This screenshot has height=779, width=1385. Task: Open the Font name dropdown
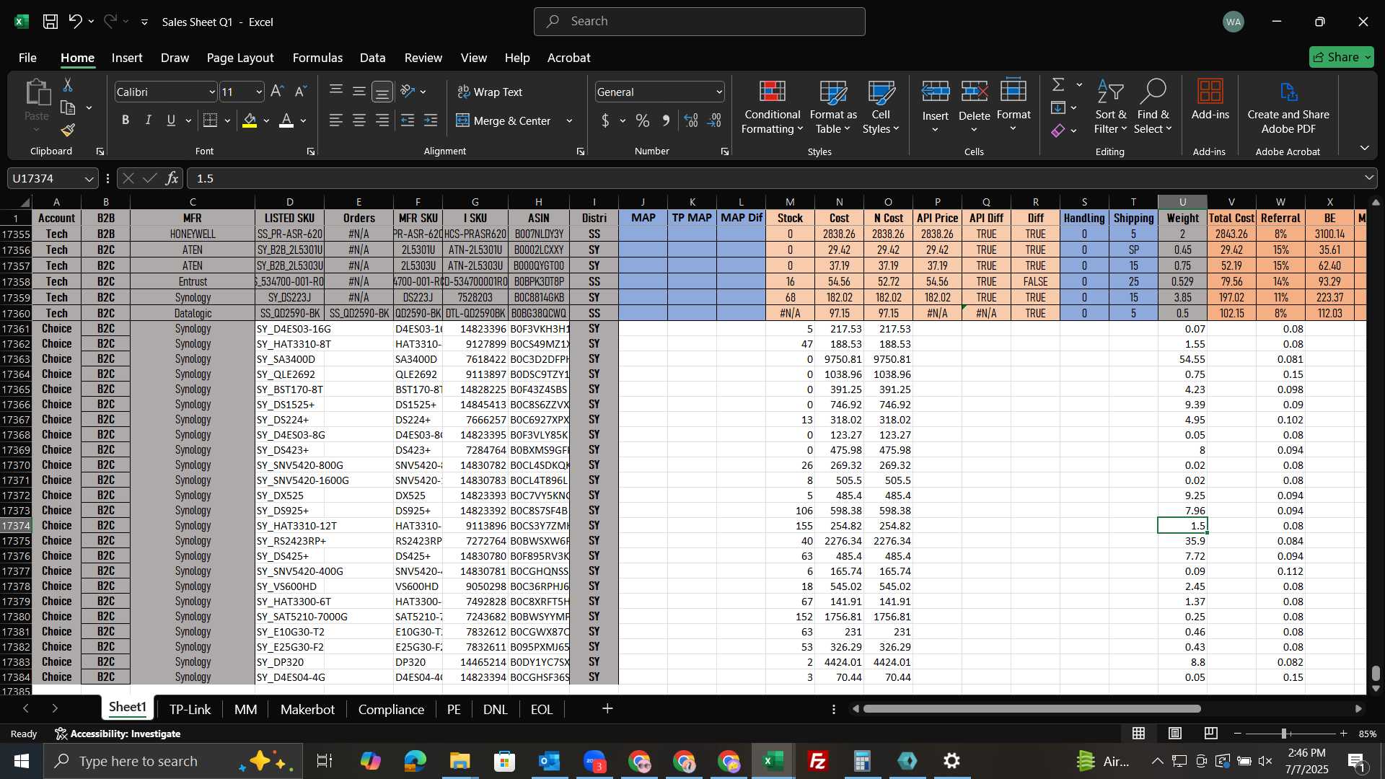point(212,92)
